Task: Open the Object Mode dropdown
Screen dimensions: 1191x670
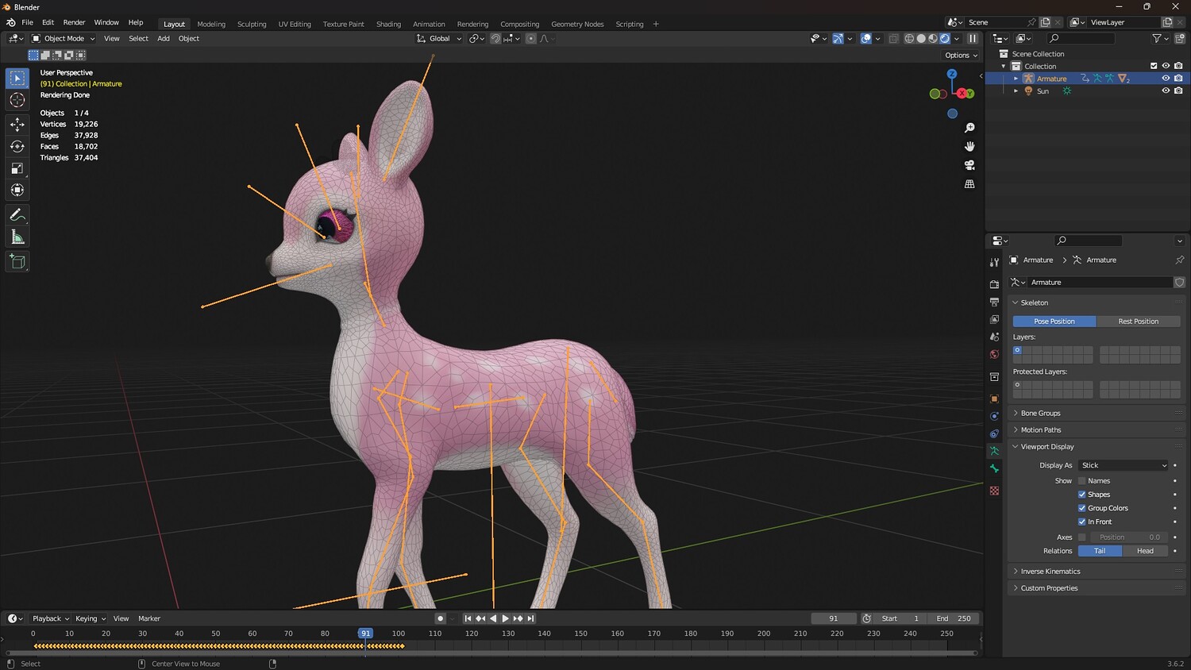Action: click(x=64, y=38)
